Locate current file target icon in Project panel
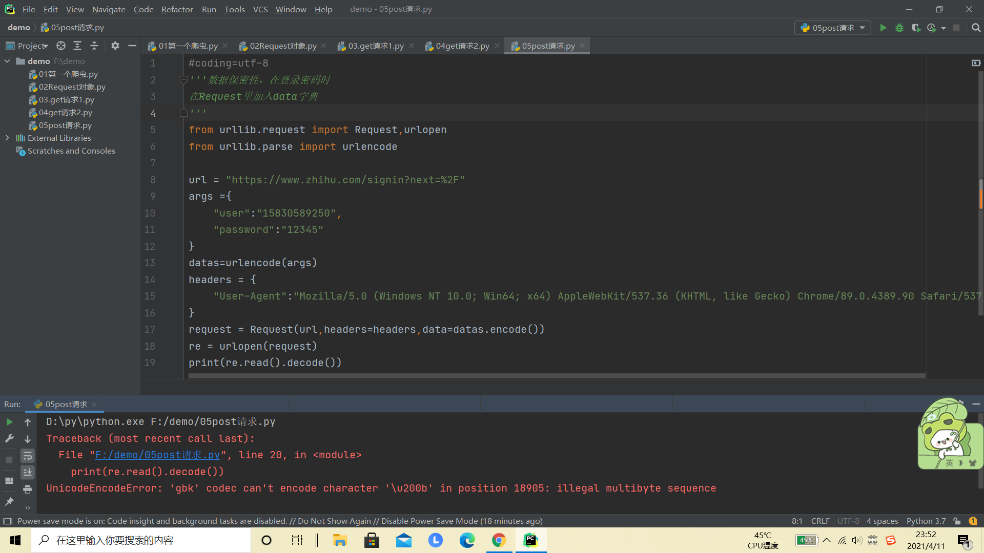Screen dimensions: 984x553 61,46
